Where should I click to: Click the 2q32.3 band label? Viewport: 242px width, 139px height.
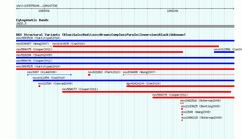(21, 23)
